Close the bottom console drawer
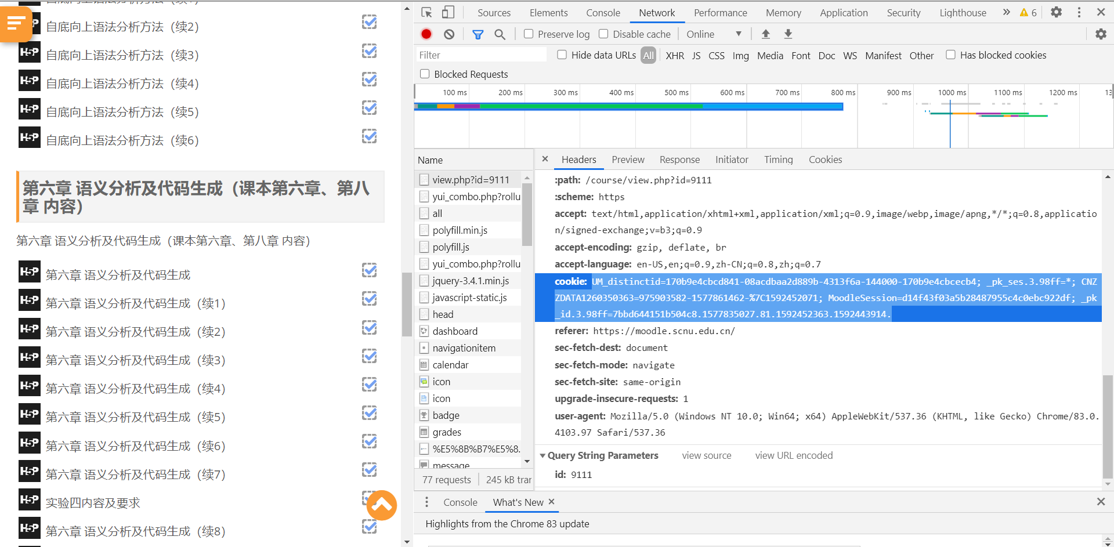This screenshot has height=547, width=1114. (1101, 502)
